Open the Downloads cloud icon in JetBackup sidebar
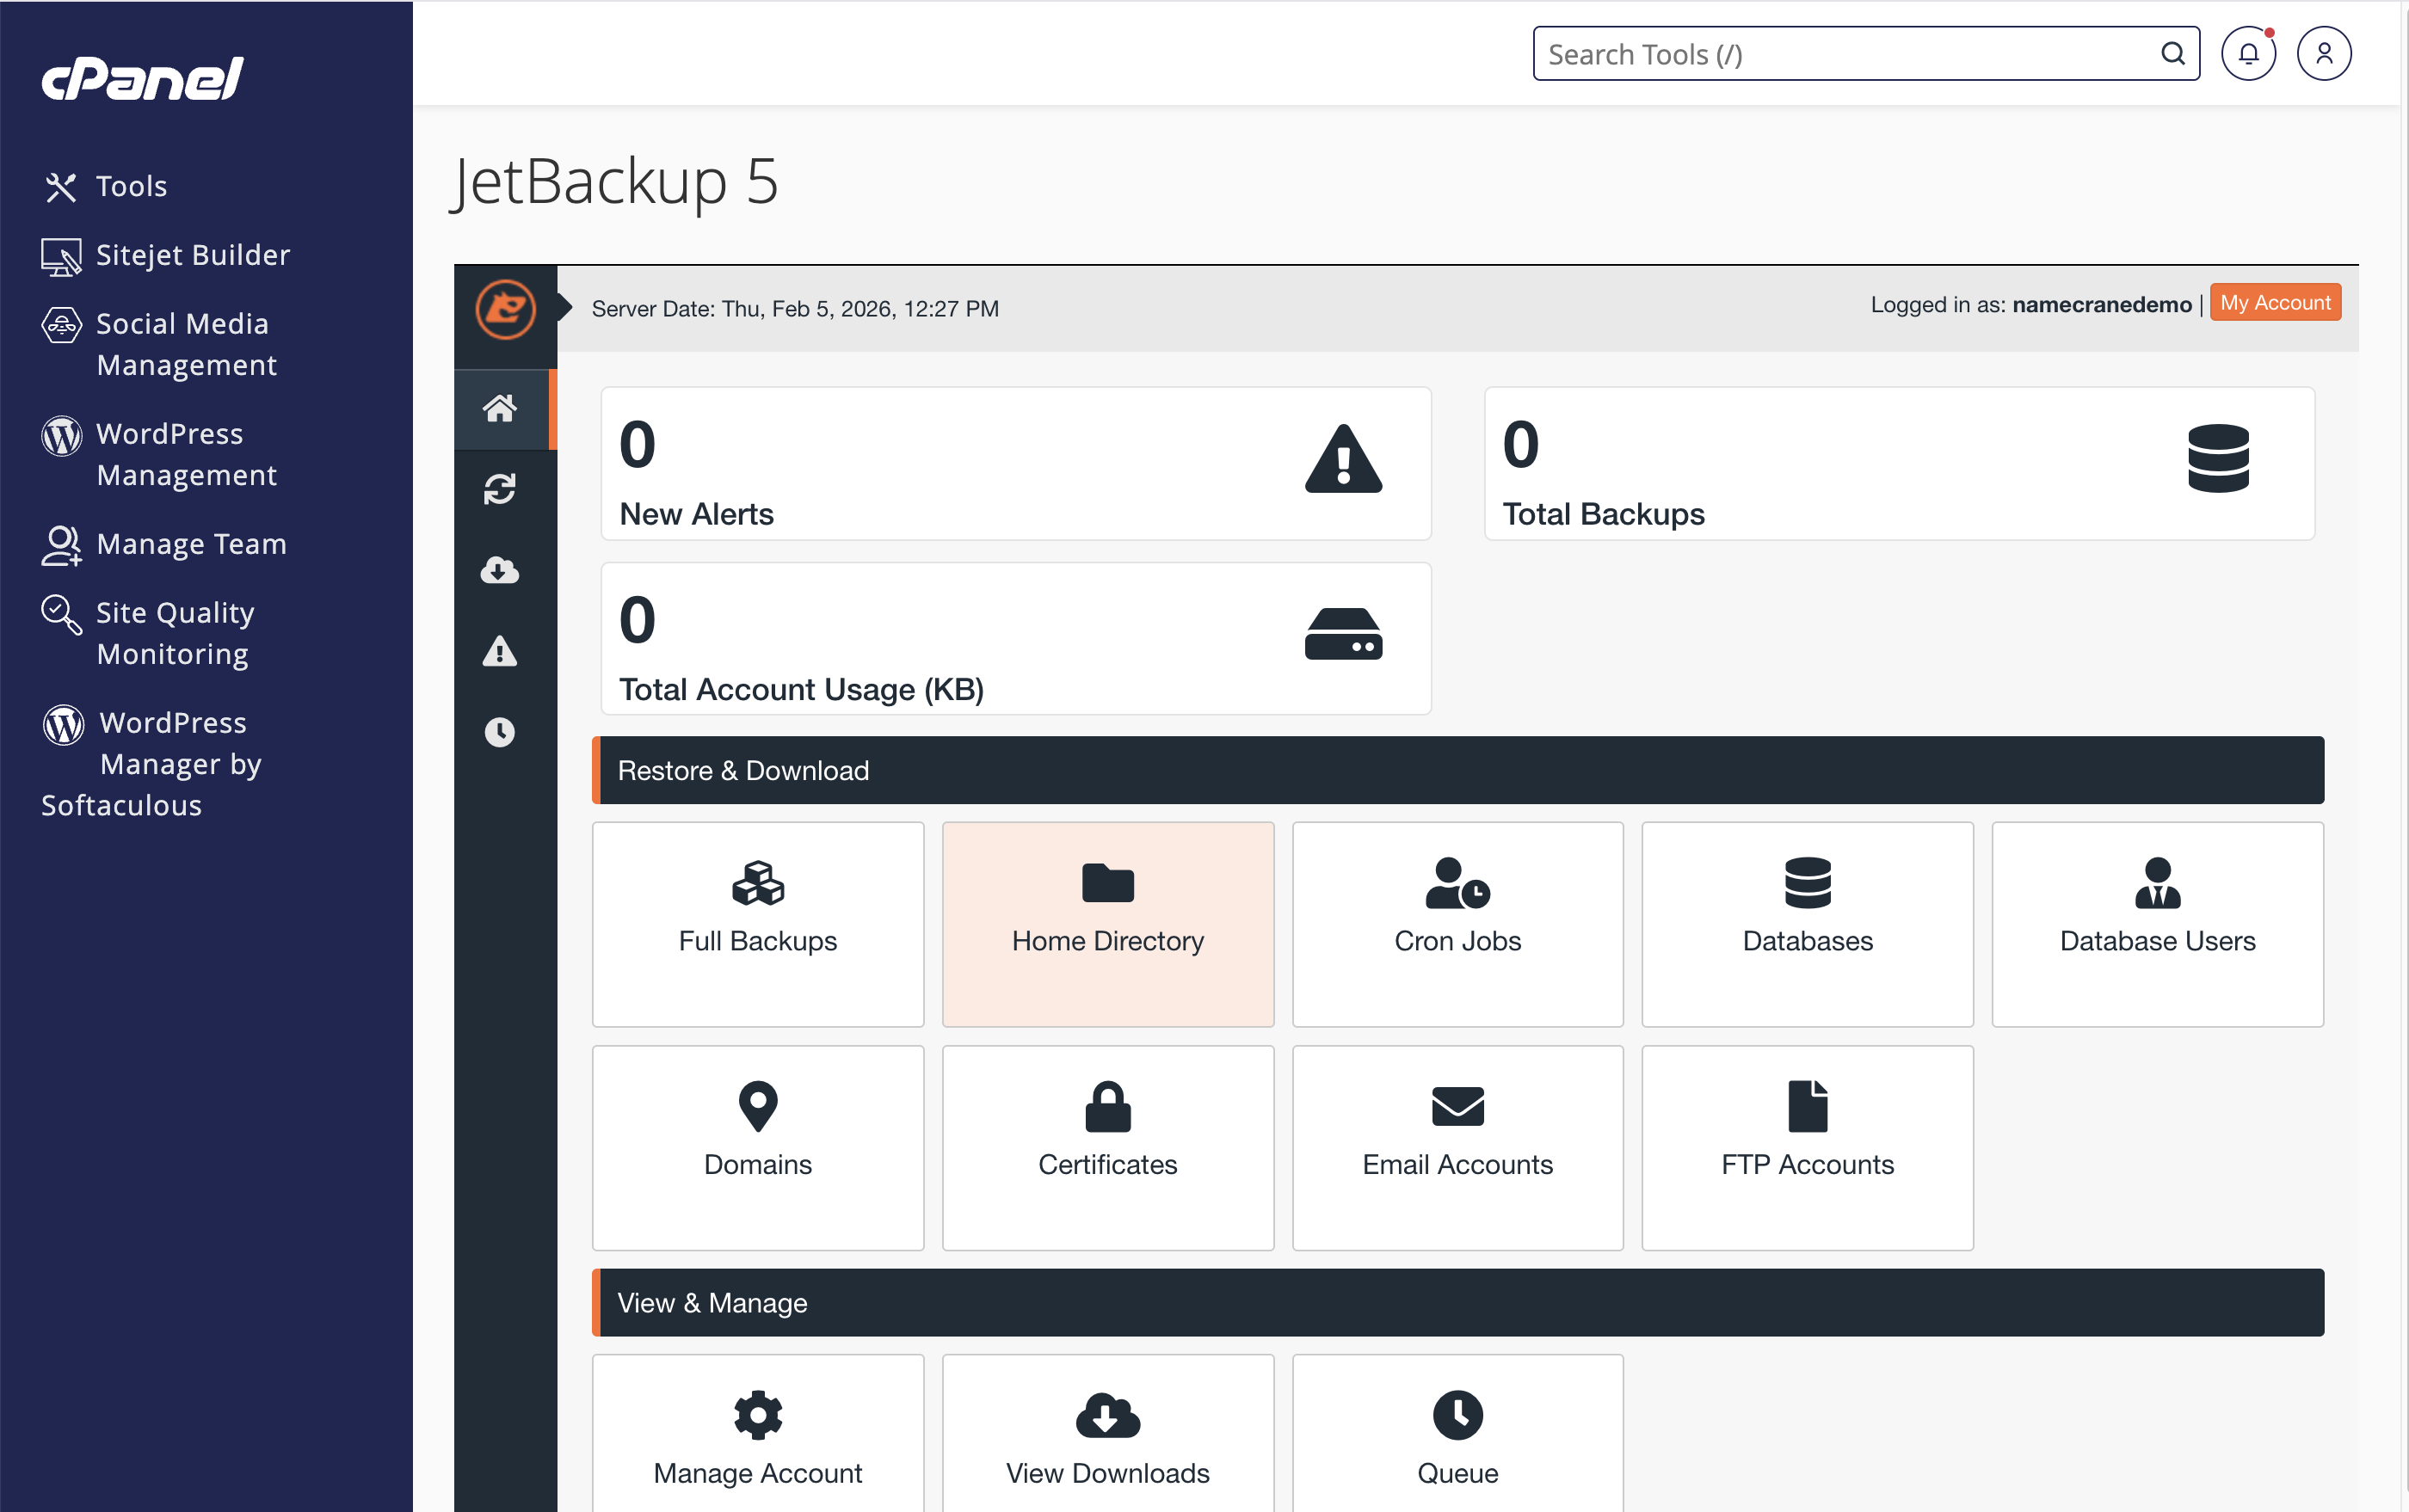 coord(500,570)
